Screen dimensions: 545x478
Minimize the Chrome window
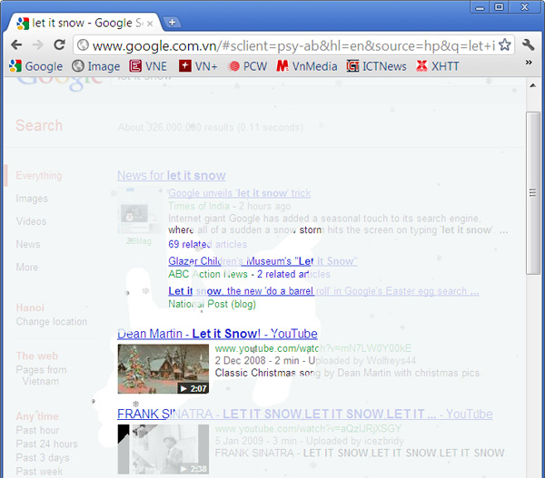click(x=480, y=7)
